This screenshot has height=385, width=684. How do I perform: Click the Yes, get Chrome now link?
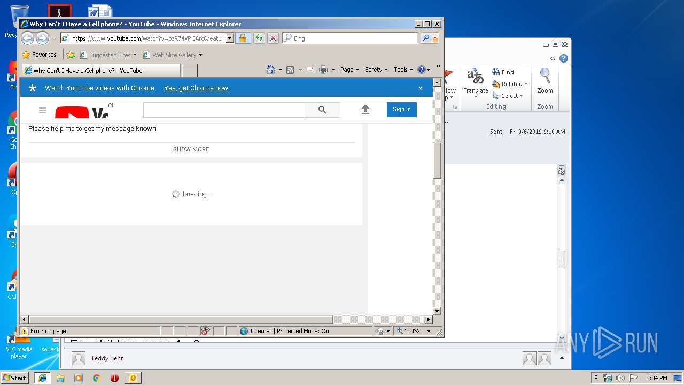click(x=196, y=88)
